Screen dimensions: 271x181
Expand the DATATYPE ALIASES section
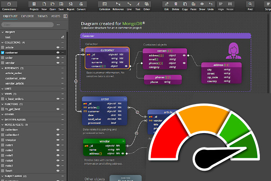[x=2, y=120]
